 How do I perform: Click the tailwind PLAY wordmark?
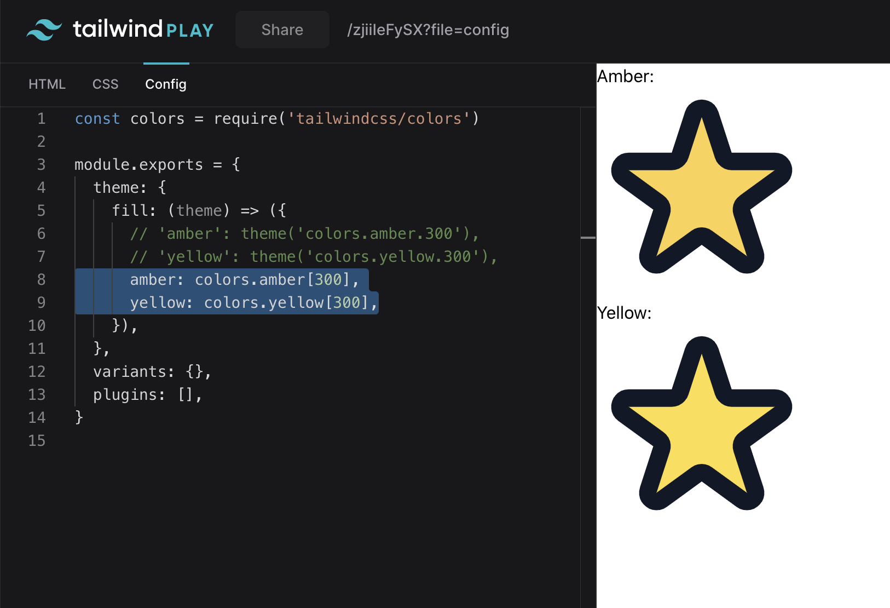(x=142, y=30)
